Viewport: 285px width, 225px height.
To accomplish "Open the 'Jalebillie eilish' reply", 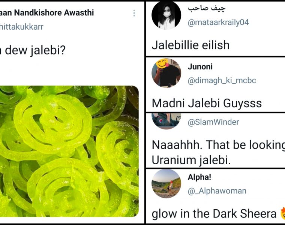I will (x=190, y=45).
